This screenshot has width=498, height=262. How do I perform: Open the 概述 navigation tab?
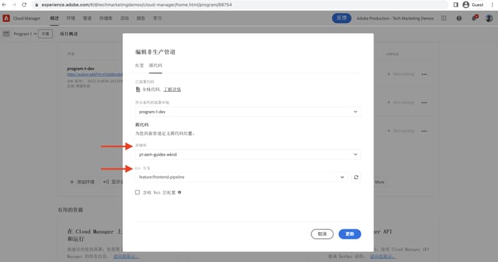tap(54, 18)
